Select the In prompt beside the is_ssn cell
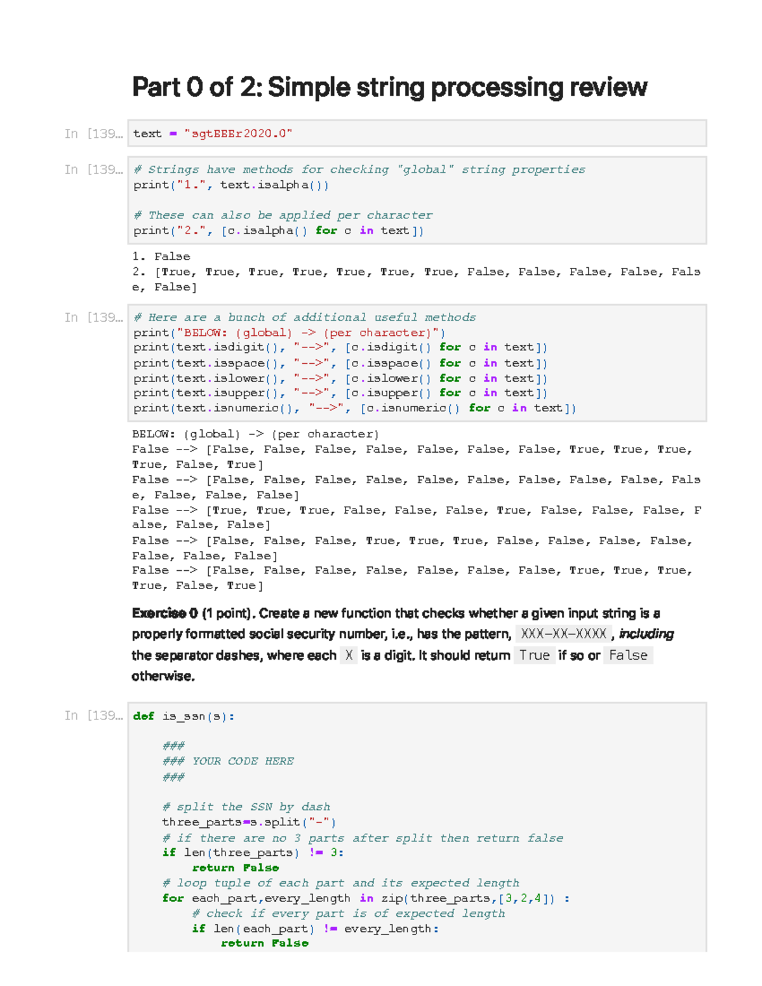The height and width of the screenshot is (986, 762). click(93, 716)
